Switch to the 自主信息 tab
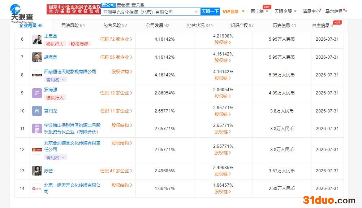 pyautogui.click(x=322, y=26)
